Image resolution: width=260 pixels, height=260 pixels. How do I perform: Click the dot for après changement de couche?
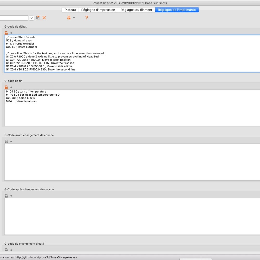click(x=11, y=196)
